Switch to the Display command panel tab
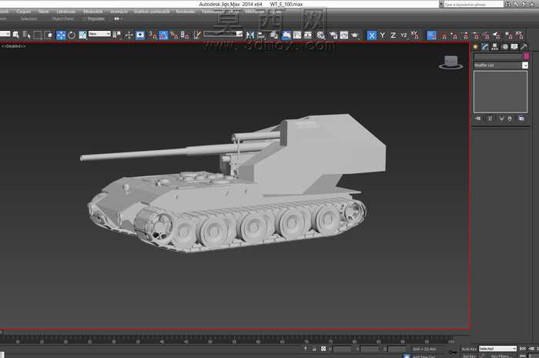The width and height of the screenshot is (539, 358). pos(514,46)
